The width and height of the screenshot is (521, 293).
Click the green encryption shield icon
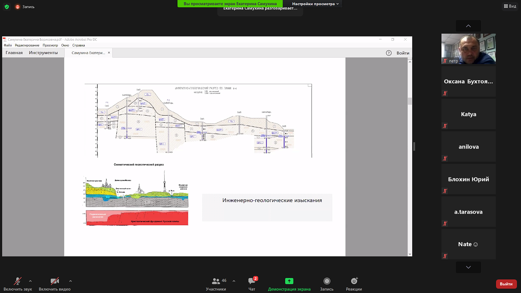tap(7, 7)
